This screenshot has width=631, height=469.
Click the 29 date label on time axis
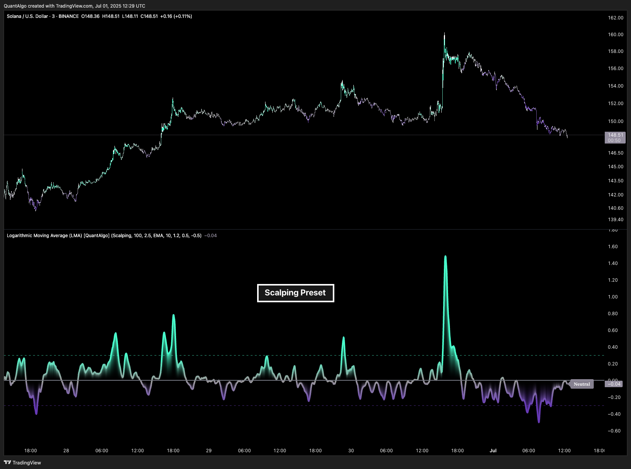click(x=209, y=451)
